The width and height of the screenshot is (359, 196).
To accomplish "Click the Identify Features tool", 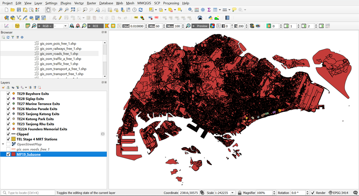I will pos(190,10).
